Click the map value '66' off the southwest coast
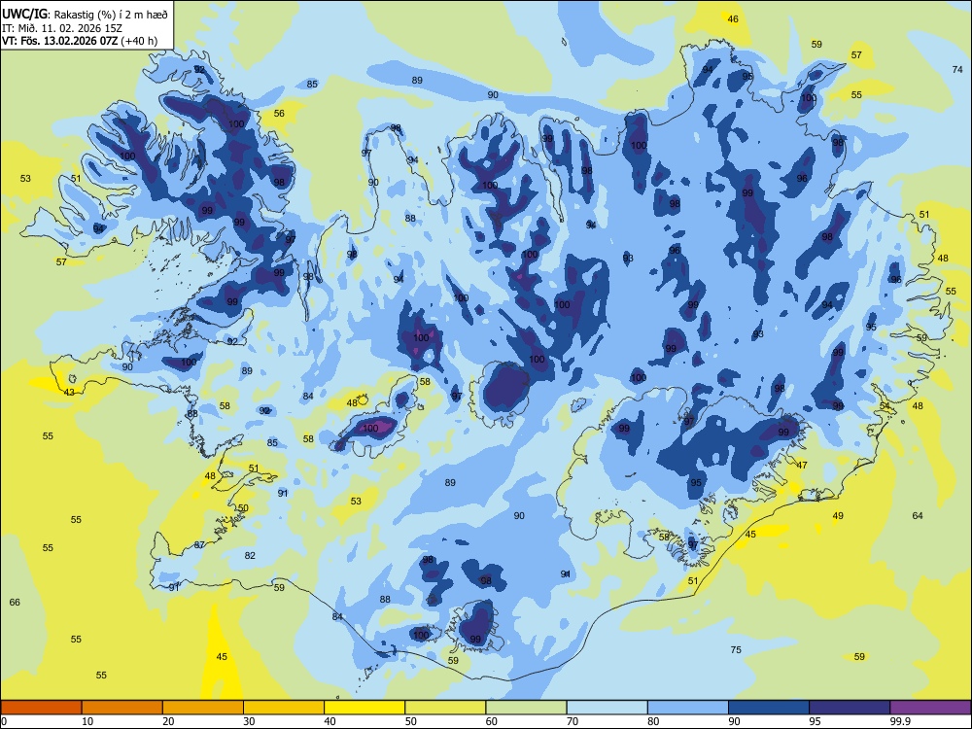 pos(15,602)
